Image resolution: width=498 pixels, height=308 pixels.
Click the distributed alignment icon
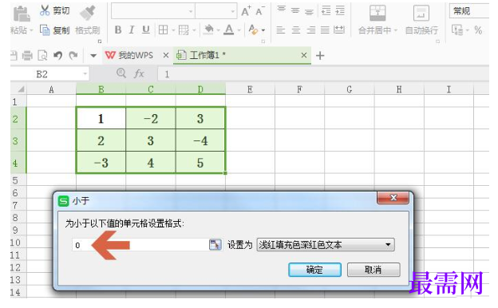[x=339, y=30]
